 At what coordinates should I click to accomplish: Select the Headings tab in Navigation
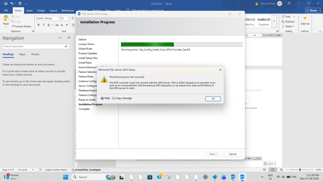[8, 54]
